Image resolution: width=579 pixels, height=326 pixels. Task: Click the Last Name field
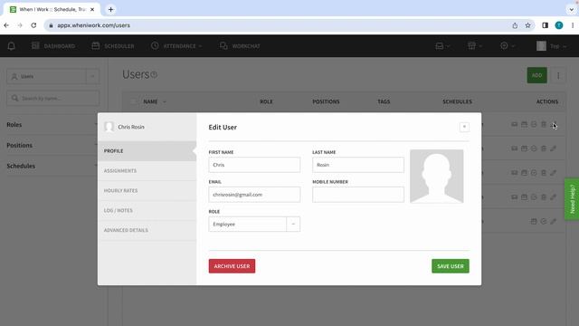(358, 165)
